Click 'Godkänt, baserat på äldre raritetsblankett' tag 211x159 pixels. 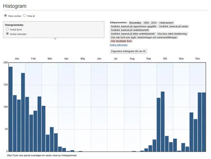coord(133,34)
